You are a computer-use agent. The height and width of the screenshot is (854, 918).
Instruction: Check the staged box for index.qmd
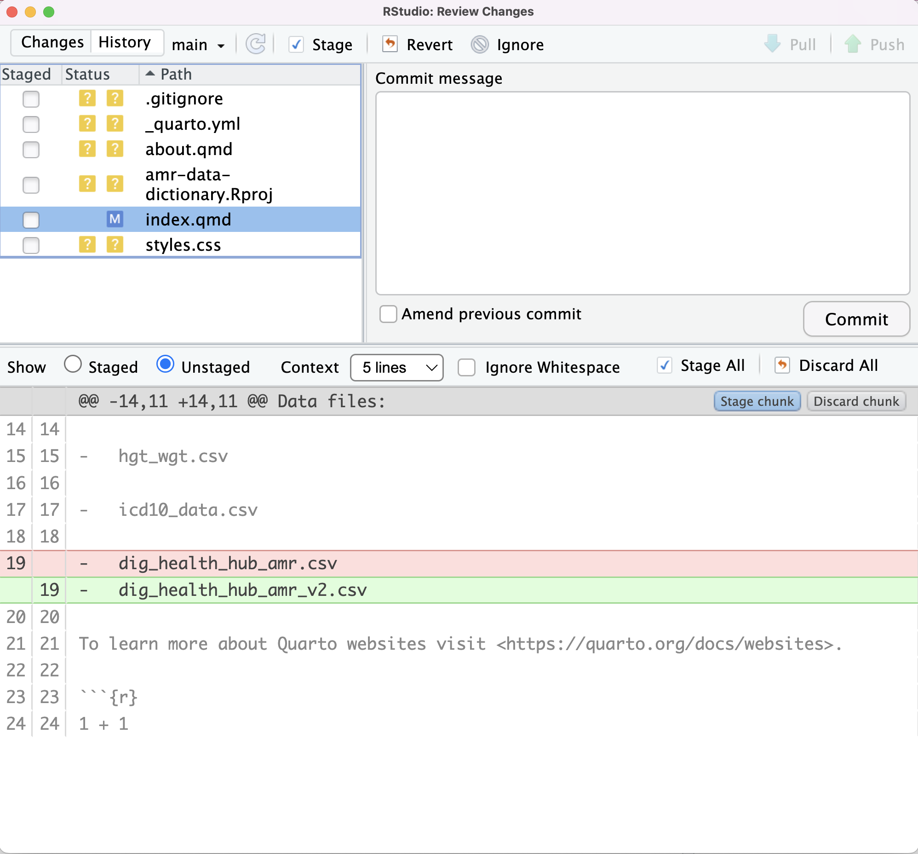31,220
